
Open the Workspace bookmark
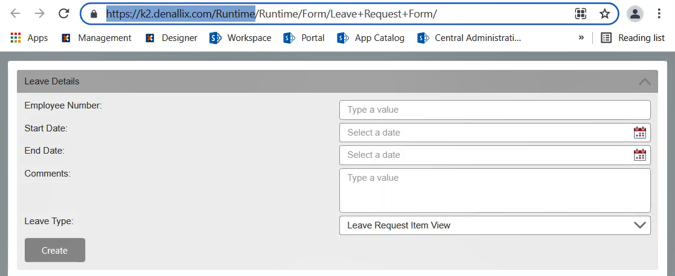point(240,38)
